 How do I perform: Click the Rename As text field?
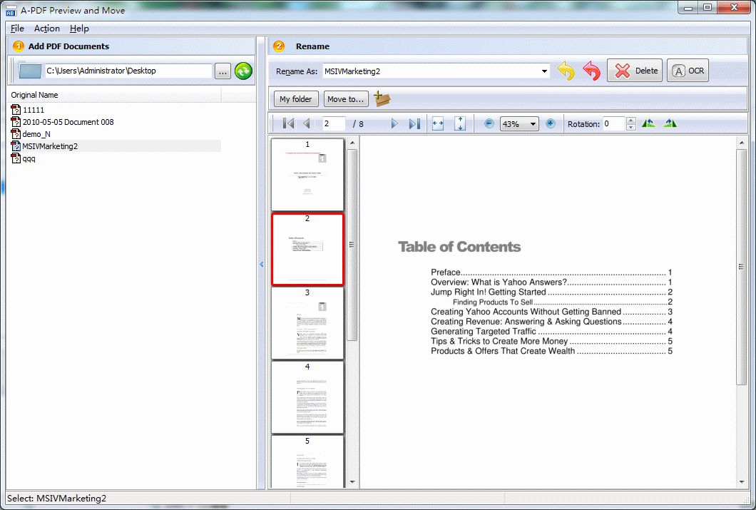point(431,71)
